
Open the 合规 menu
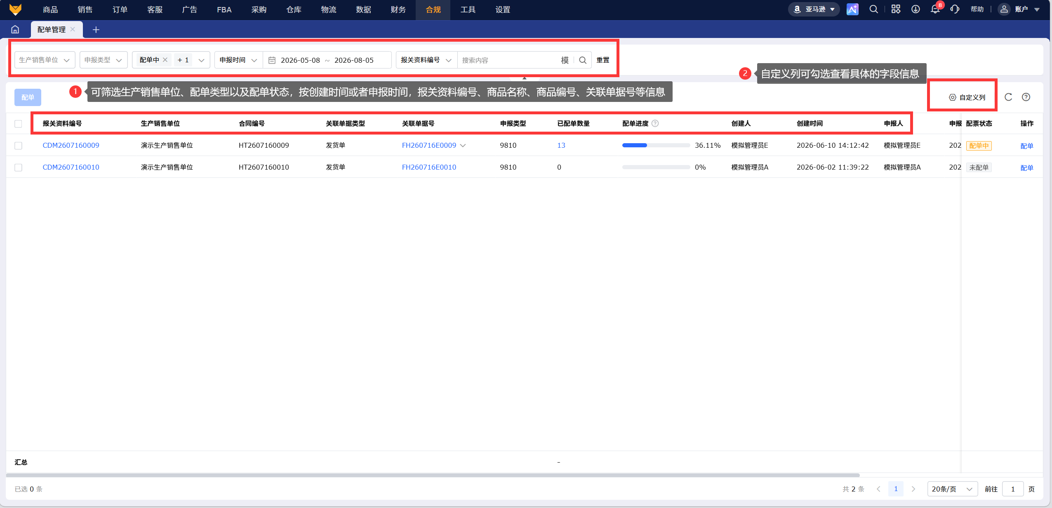pos(433,9)
